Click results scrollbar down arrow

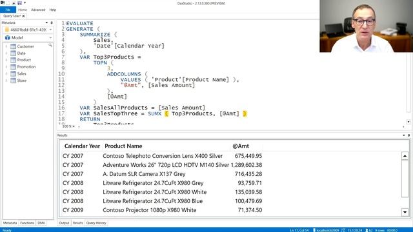(405, 212)
